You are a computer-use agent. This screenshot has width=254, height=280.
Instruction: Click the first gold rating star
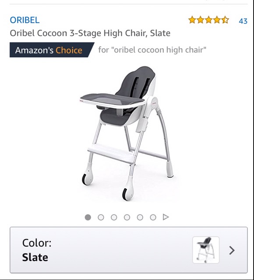[x=192, y=20]
